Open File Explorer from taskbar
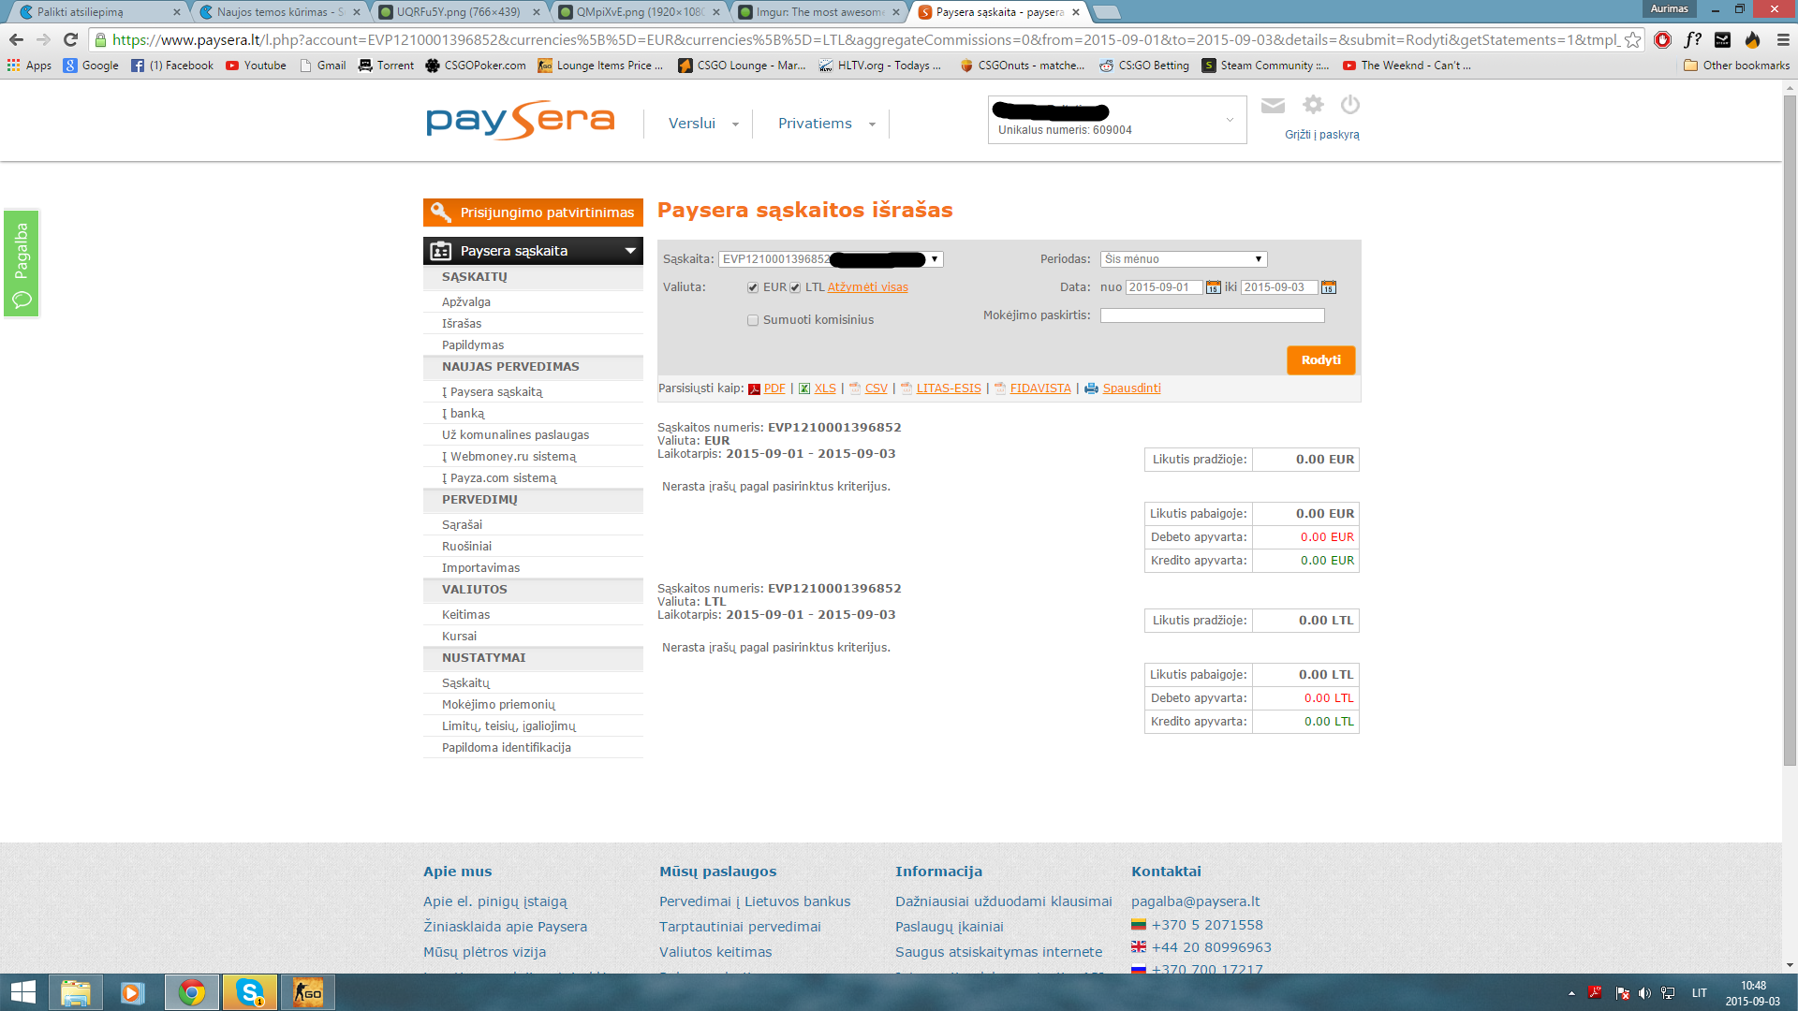 [x=76, y=992]
